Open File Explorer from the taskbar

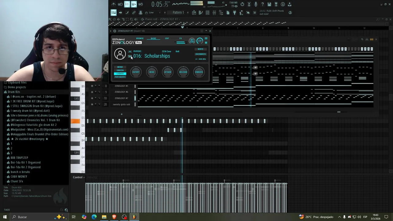point(104,217)
